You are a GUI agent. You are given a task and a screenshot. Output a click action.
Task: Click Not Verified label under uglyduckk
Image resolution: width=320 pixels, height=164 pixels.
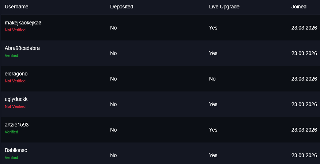tap(15, 106)
